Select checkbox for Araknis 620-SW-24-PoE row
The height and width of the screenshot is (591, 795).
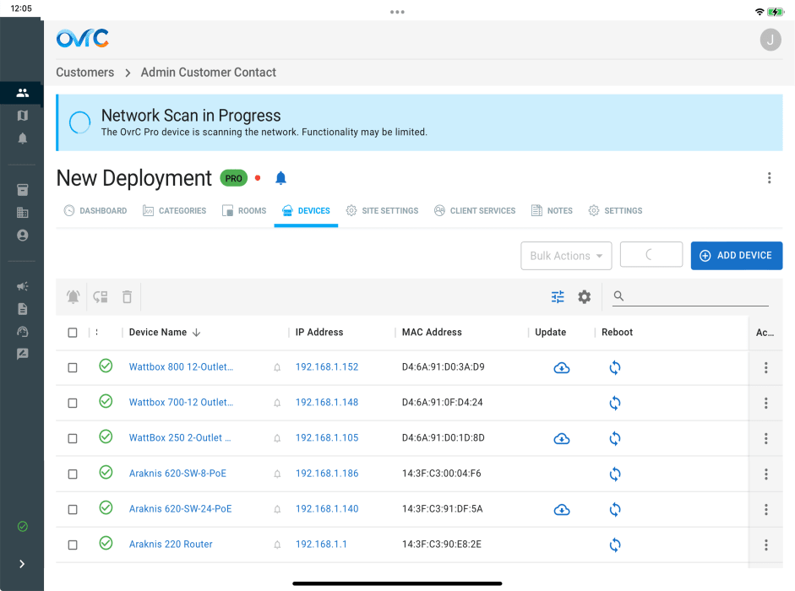point(73,509)
